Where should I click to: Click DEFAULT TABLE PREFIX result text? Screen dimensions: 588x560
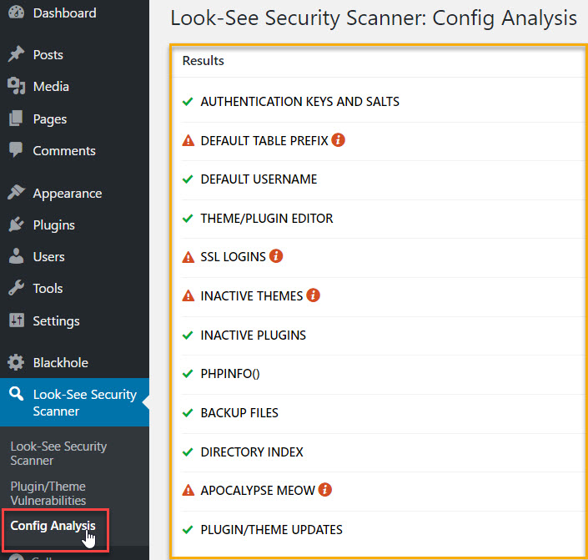pos(264,140)
